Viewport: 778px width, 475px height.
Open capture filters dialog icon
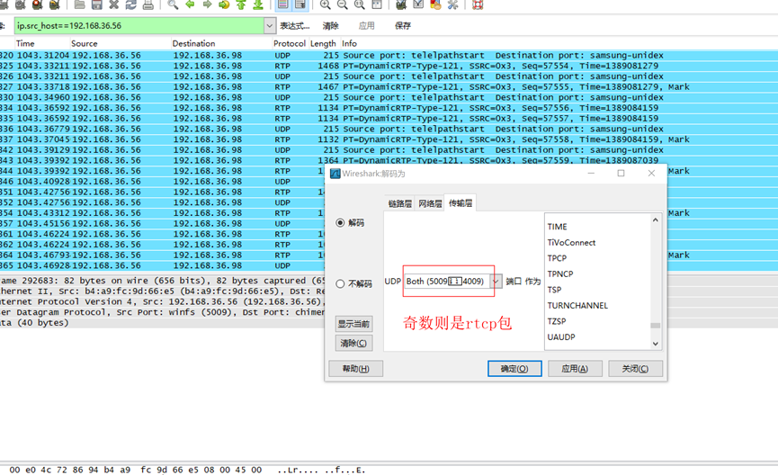pyautogui.click(x=401, y=4)
